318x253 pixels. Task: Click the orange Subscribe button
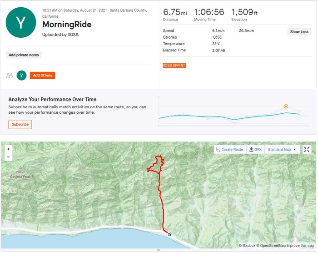(x=20, y=124)
